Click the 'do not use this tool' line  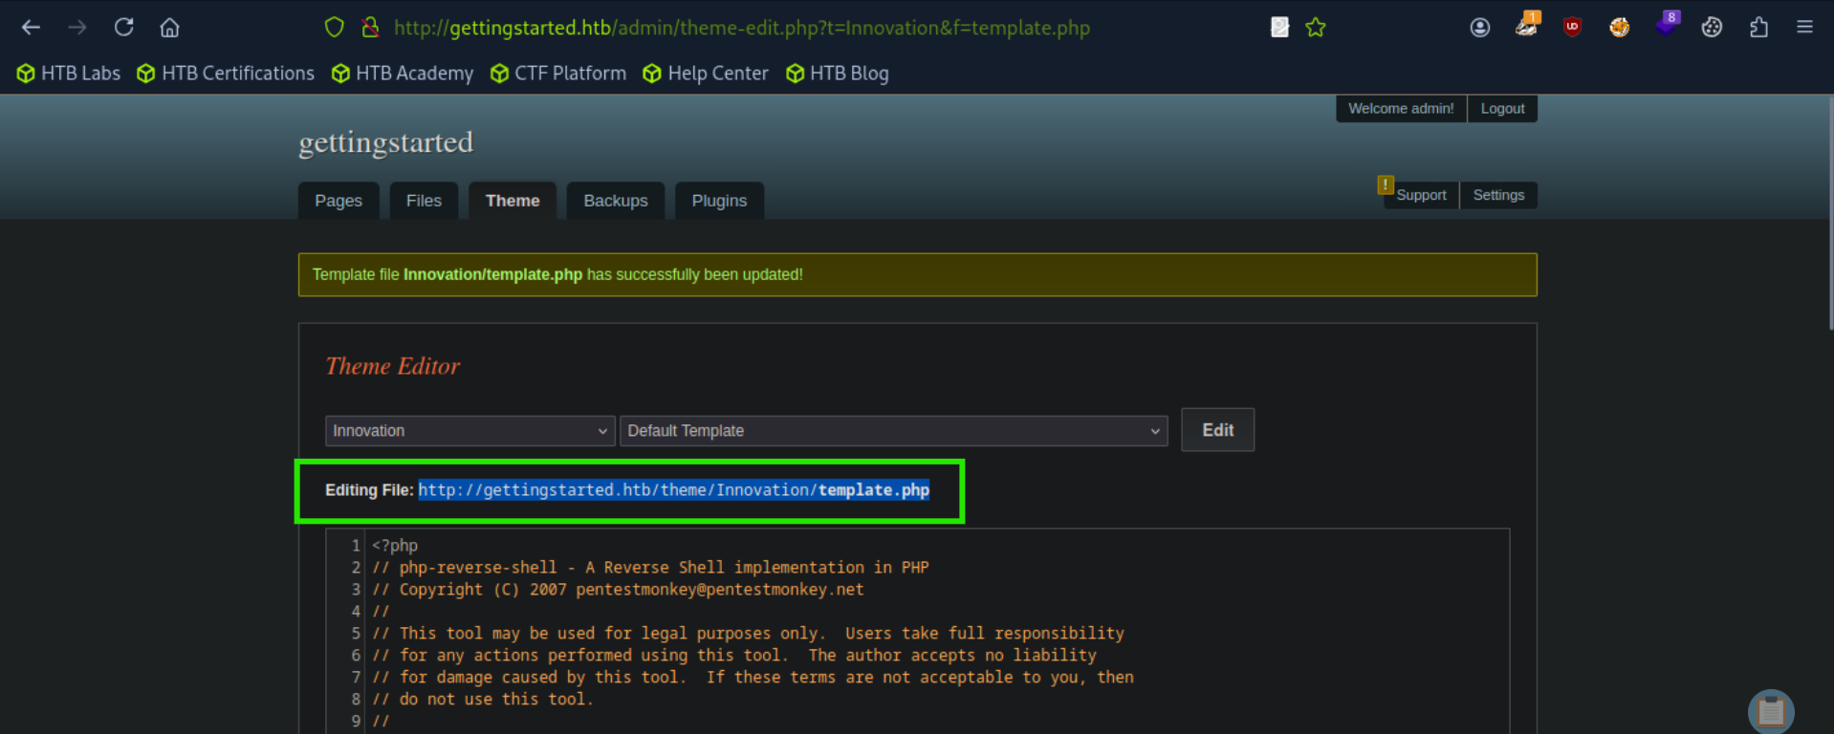click(x=483, y=700)
